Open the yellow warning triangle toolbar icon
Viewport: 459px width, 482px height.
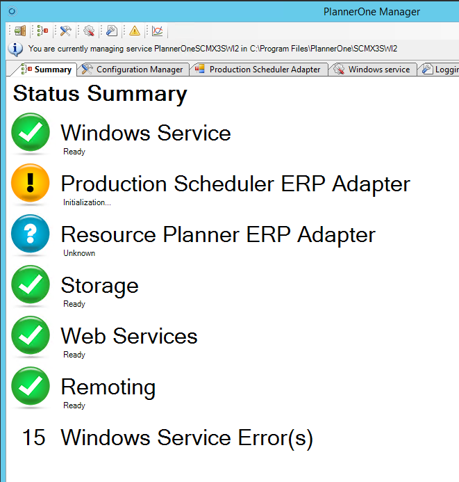[135, 31]
